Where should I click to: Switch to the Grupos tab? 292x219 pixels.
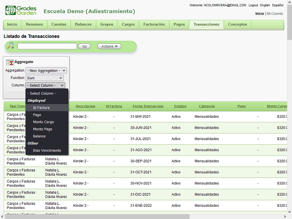coord(107,24)
